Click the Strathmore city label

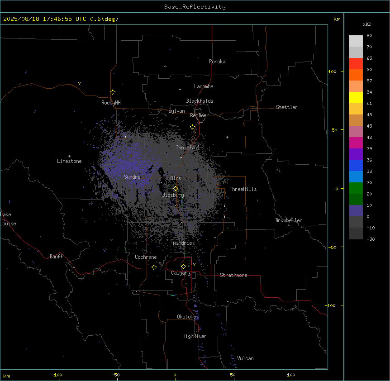coord(233,275)
